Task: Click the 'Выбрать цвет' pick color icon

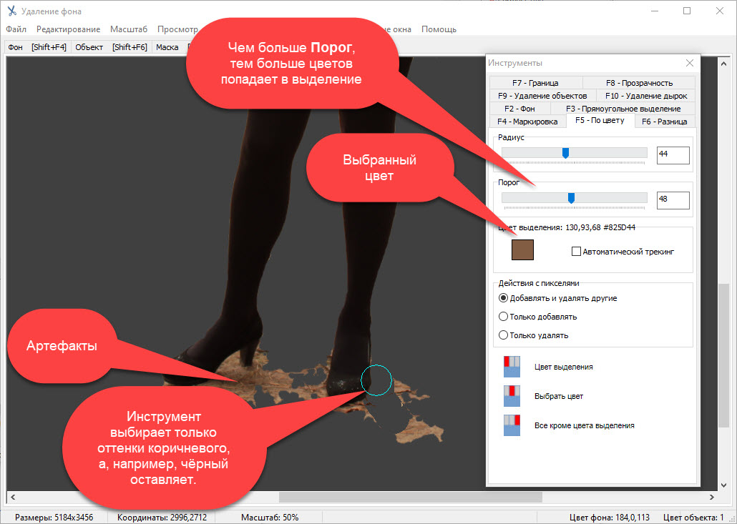Action: point(512,396)
